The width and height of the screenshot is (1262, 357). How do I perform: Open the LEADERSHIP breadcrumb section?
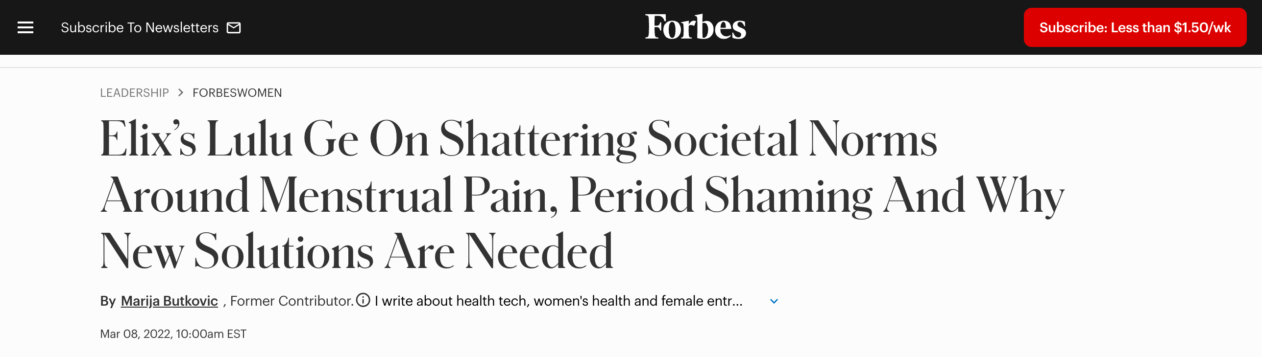[x=134, y=93]
